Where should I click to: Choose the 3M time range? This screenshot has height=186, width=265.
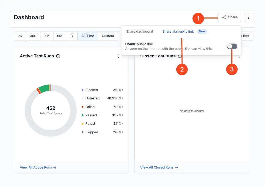[x=47, y=36]
